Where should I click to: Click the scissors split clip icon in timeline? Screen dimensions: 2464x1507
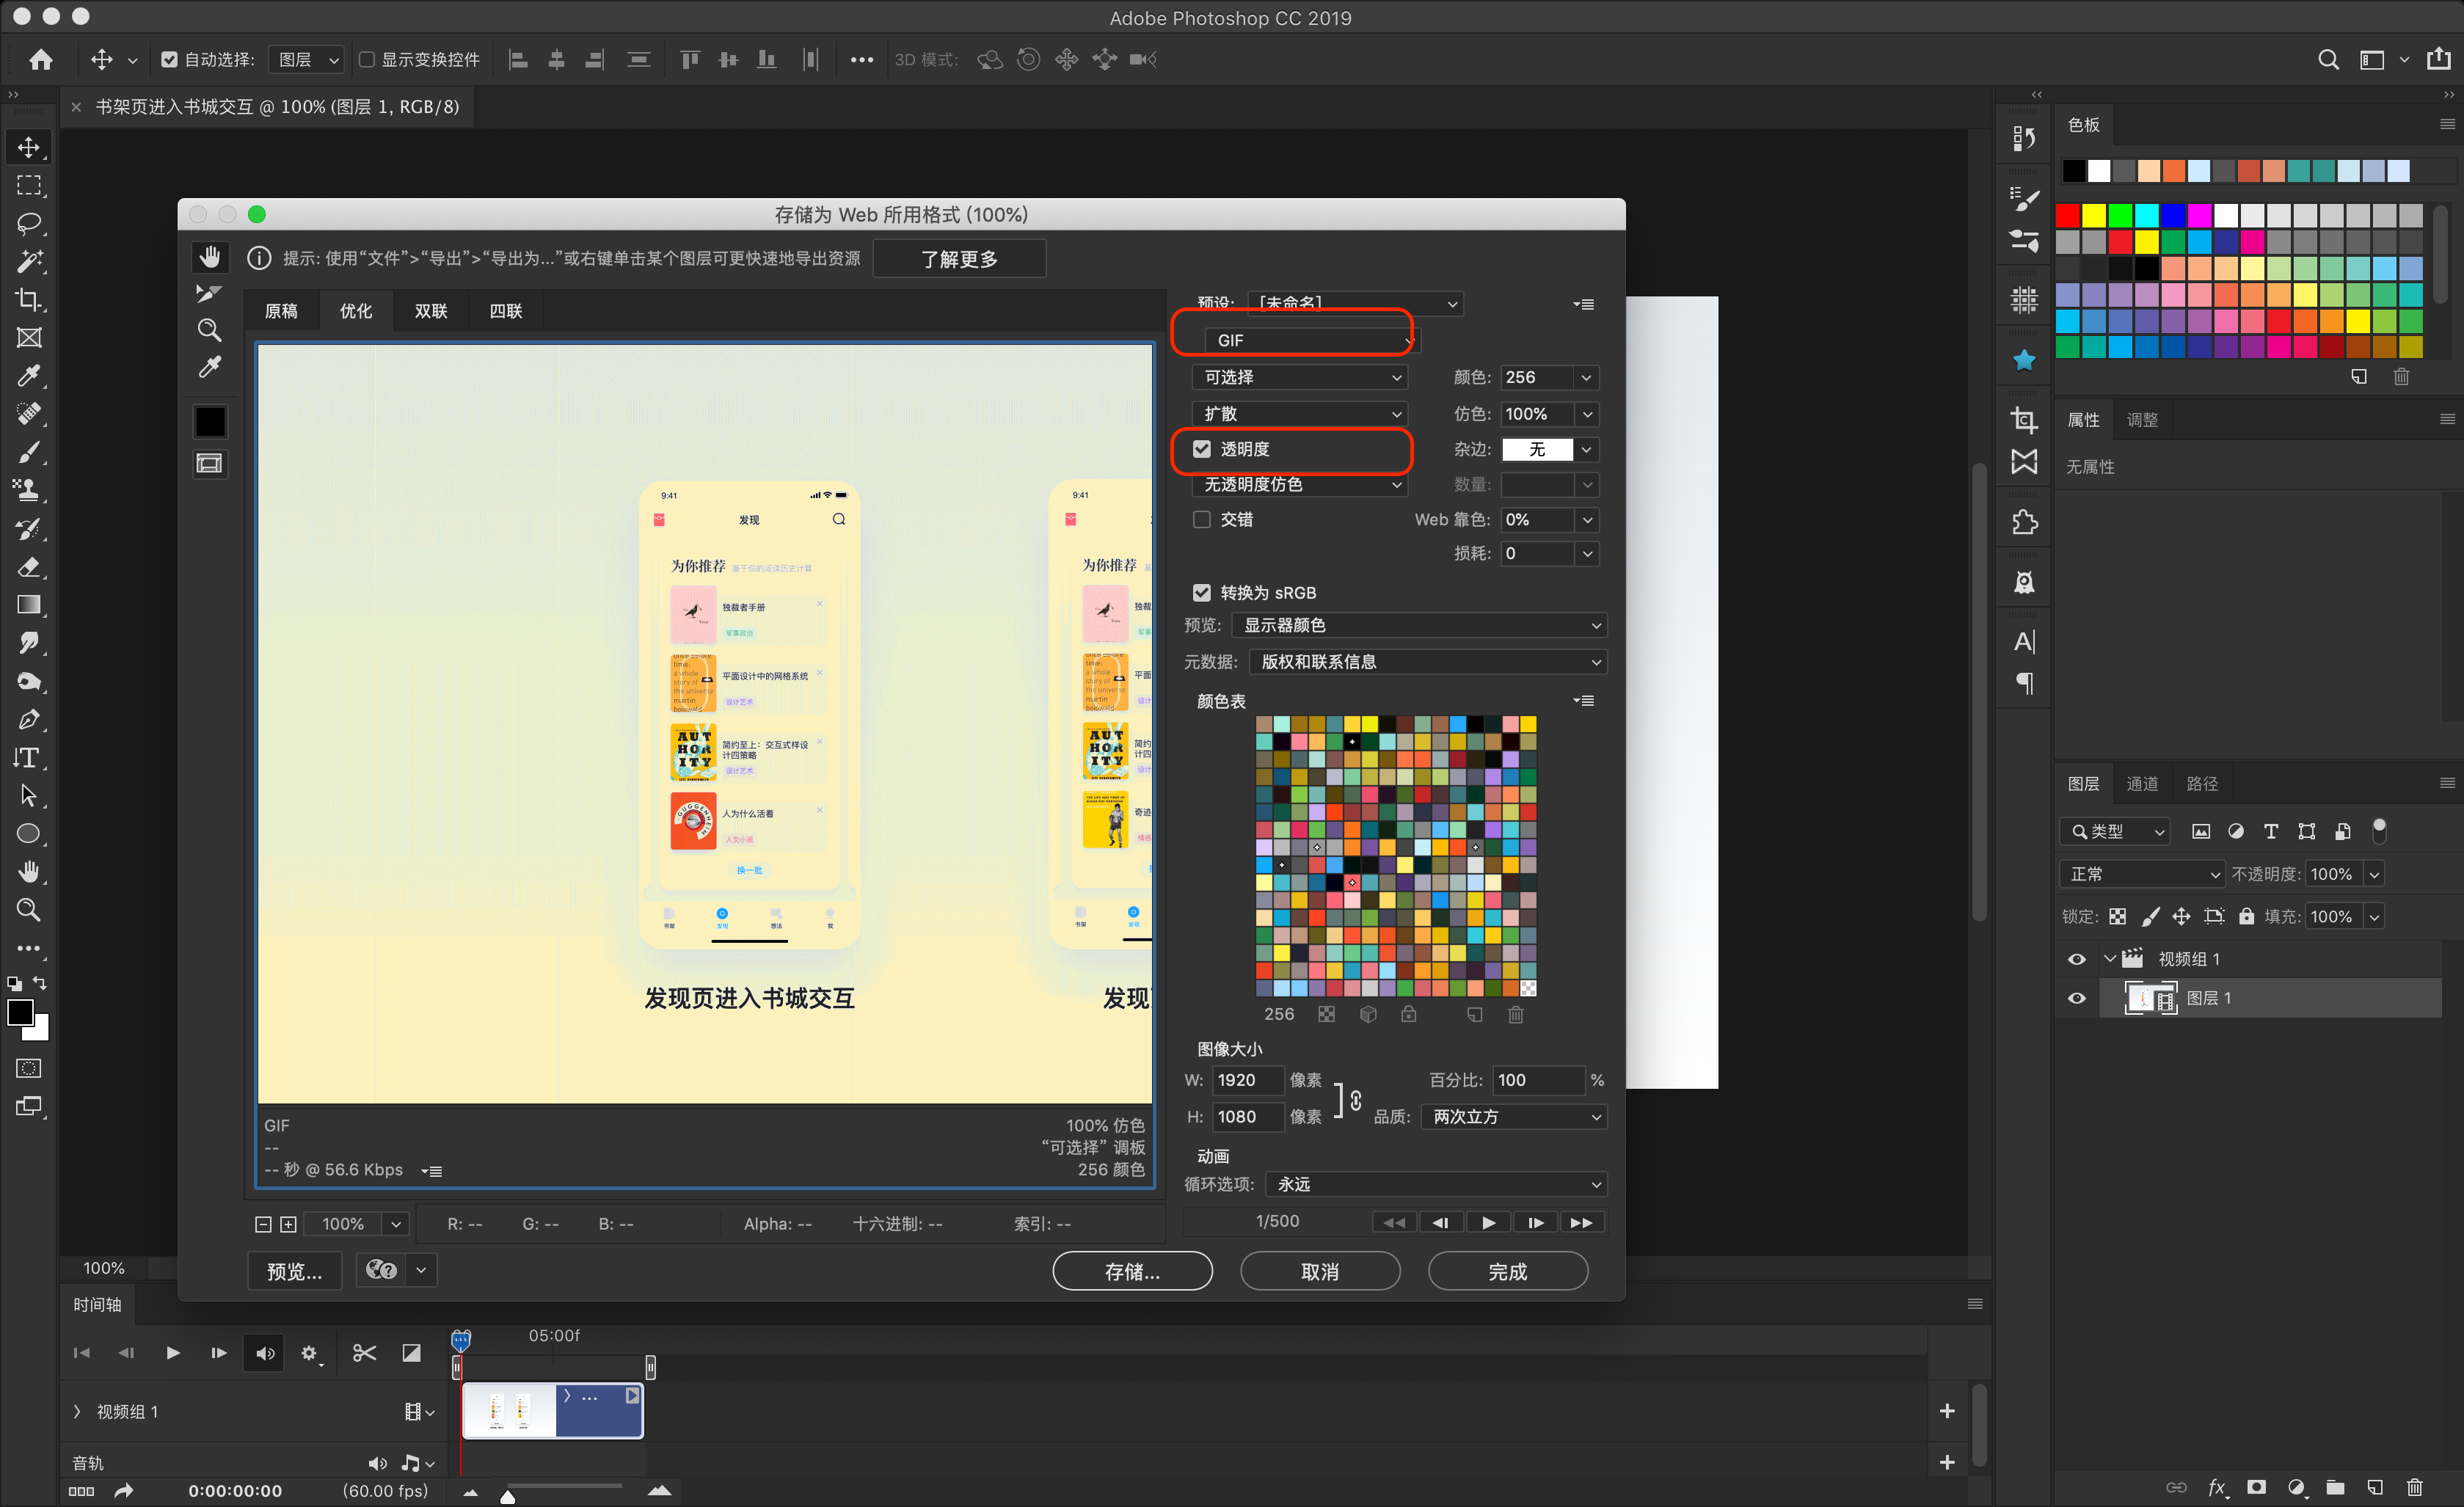point(364,1353)
